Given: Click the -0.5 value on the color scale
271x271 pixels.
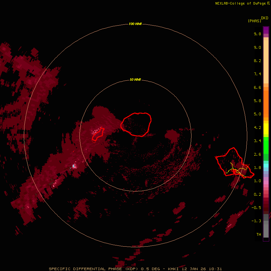Looking at the screenshot, I should 256,208.
